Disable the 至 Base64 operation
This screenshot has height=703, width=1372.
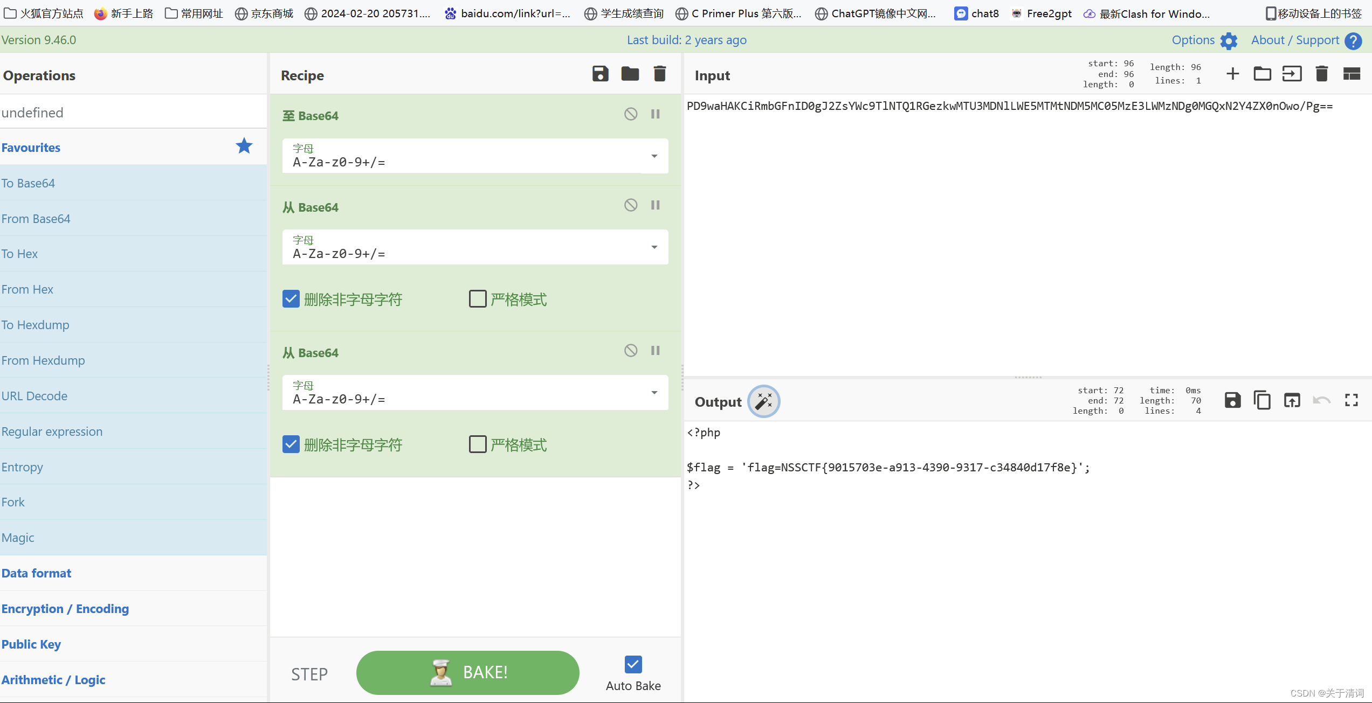[x=631, y=114]
